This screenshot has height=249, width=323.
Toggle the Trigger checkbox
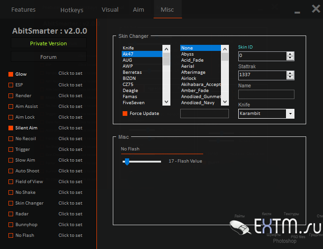11,149
